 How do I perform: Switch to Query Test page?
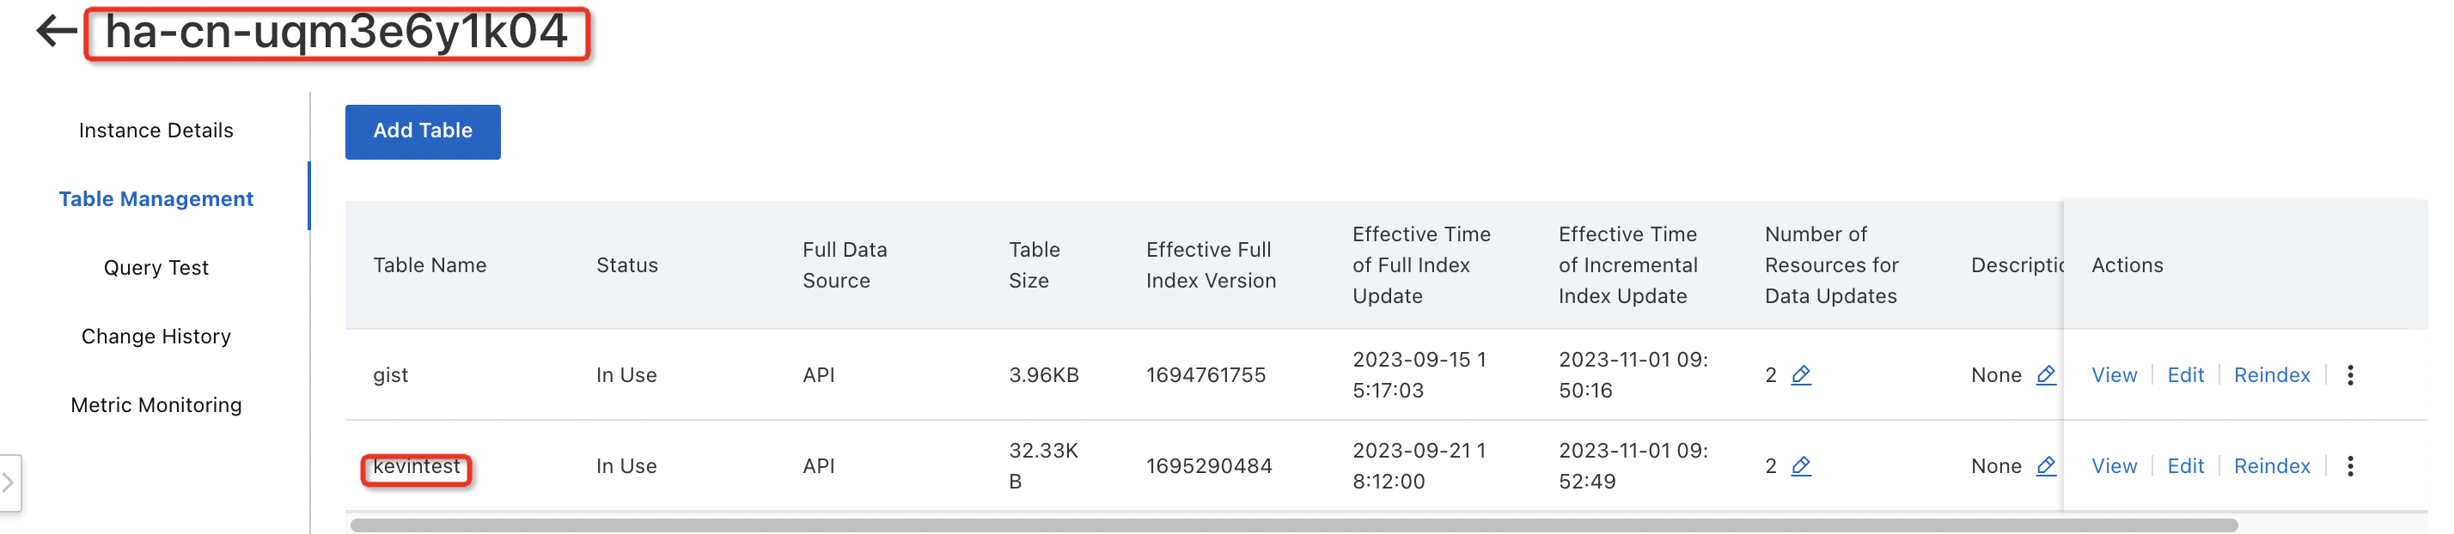click(156, 268)
